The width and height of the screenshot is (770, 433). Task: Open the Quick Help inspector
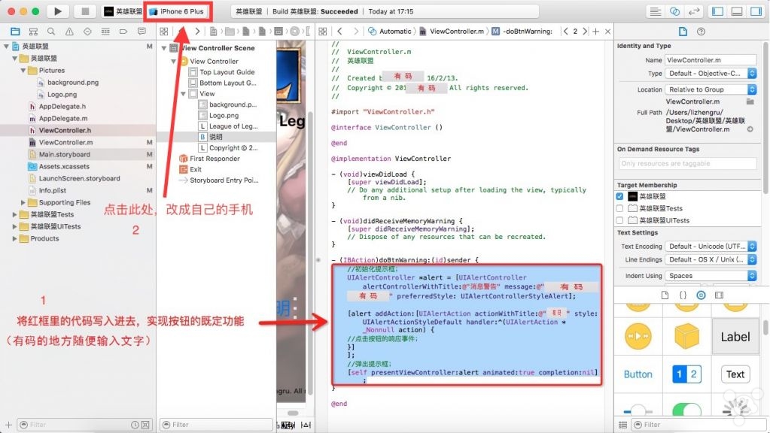tap(701, 32)
